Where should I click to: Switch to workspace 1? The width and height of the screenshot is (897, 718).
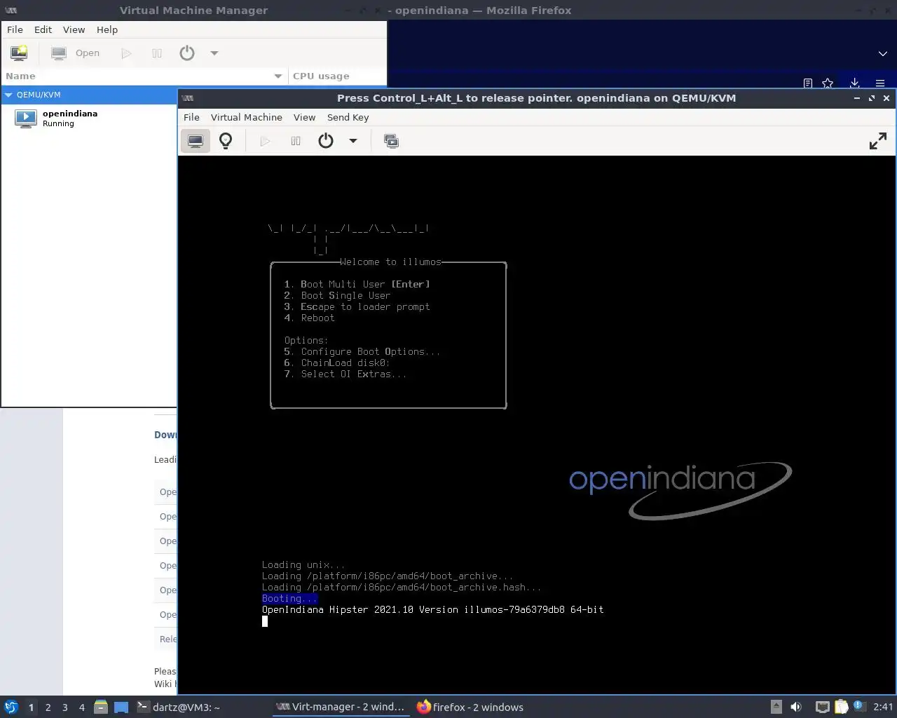click(31, 707)
